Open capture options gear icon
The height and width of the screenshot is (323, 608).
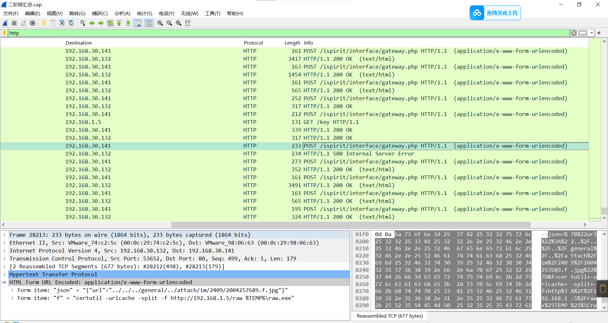pyautogui.click(x=33, y=23)
